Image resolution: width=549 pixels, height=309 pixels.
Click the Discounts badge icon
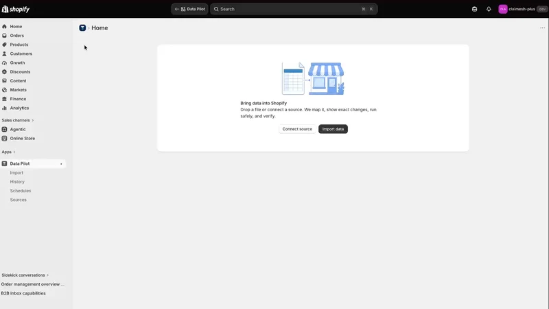click(x=4, y=72)
